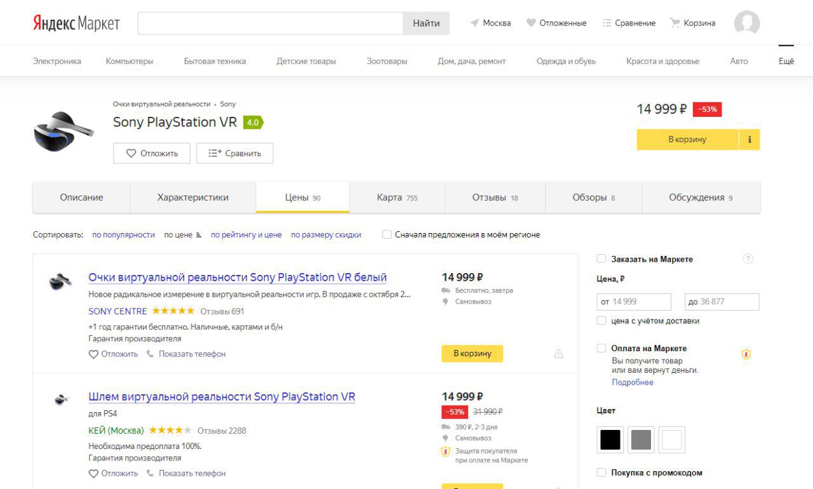
Task: Expand the Ещё categories menu
Action: click(786, 61)
